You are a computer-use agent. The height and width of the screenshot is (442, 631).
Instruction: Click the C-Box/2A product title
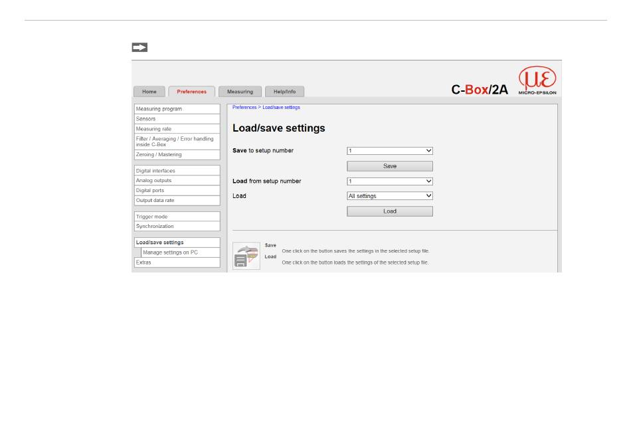(x=480, y=89)
